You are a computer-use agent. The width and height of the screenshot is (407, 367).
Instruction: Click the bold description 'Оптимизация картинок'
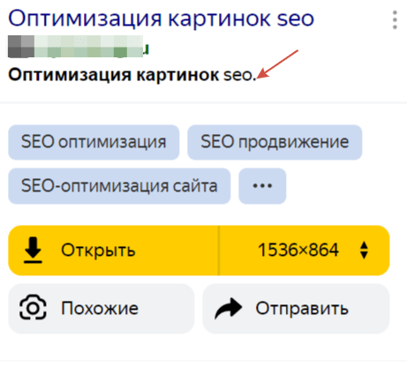113,75
